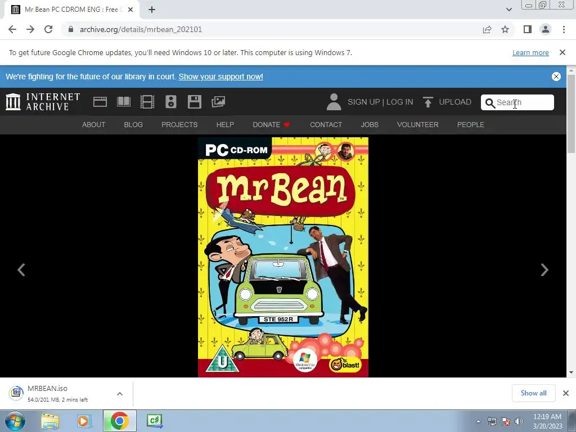Open the Video film-strip icon
Image resolution: width=576 pixels, height=432 pixels.
147,102
